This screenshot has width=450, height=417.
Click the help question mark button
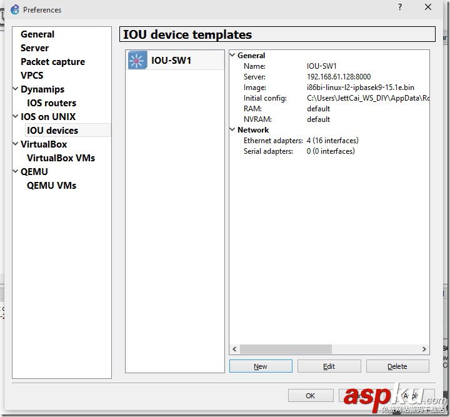tap(400, 7)
